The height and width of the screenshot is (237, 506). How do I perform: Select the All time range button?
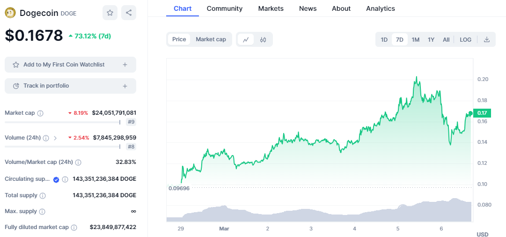point(446,40)
